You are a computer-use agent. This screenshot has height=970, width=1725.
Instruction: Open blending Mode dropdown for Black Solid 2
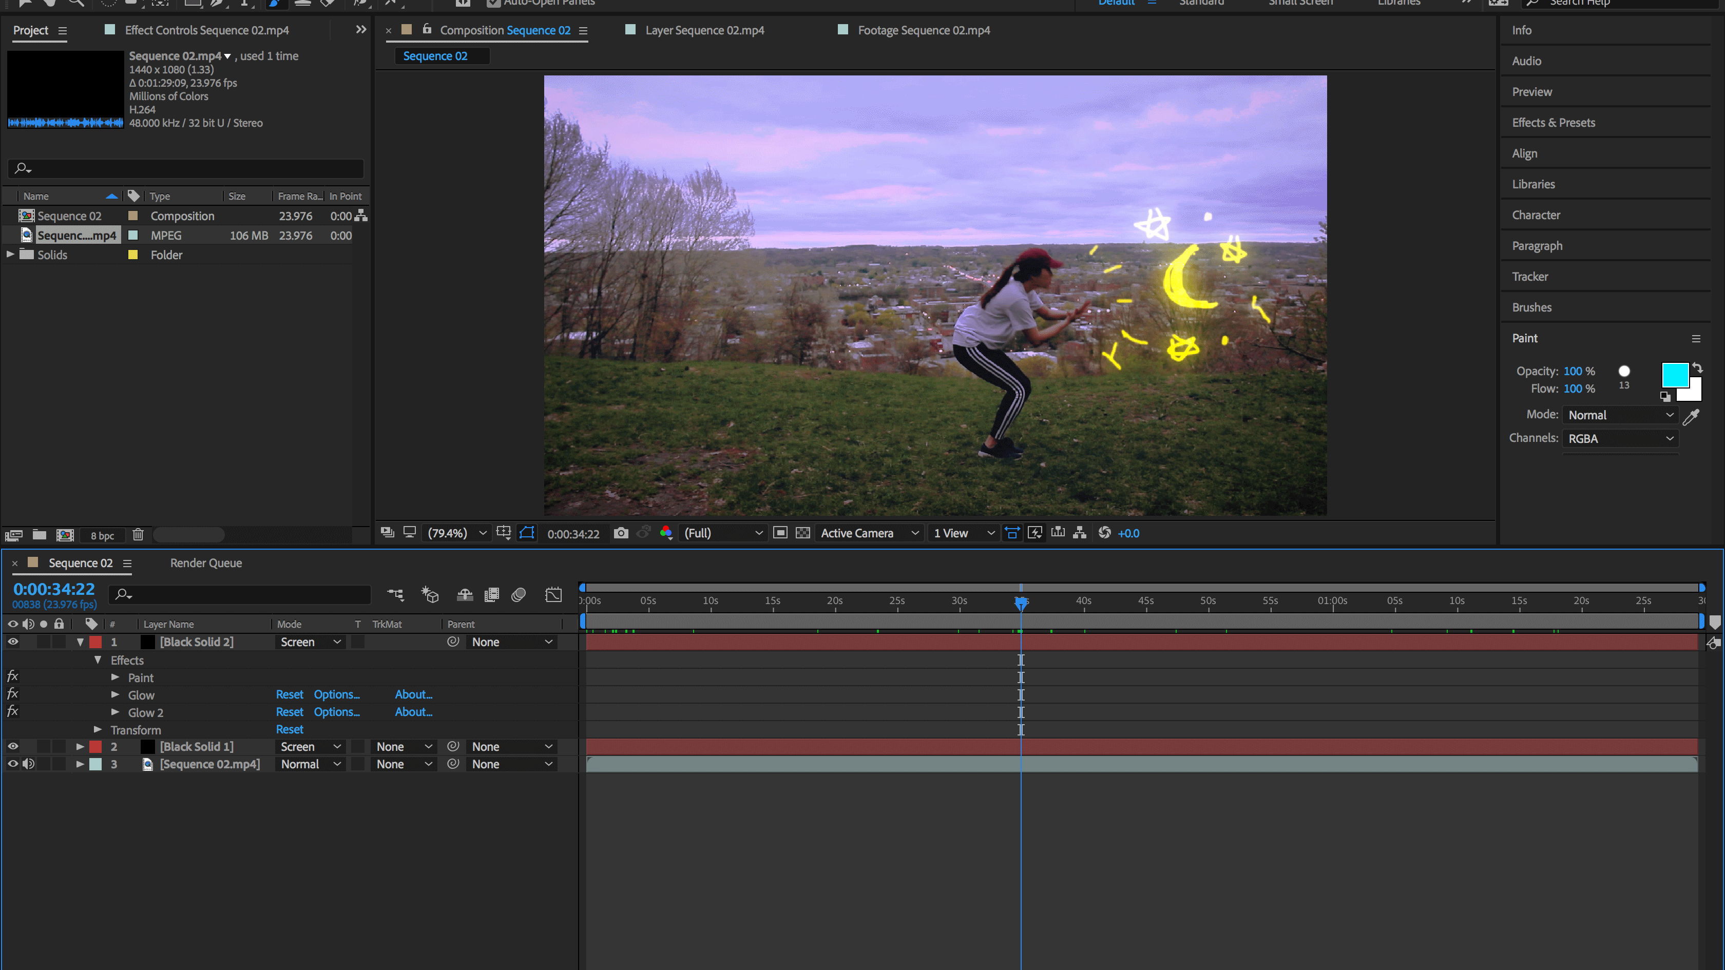point(311,642)
